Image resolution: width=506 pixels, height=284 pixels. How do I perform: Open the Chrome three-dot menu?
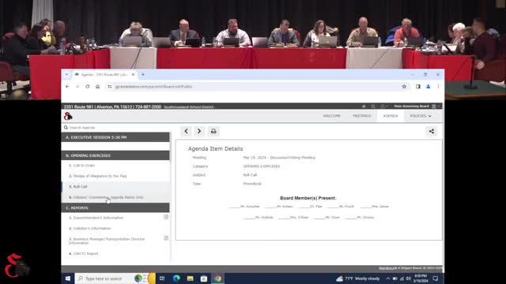coord(438,87)
